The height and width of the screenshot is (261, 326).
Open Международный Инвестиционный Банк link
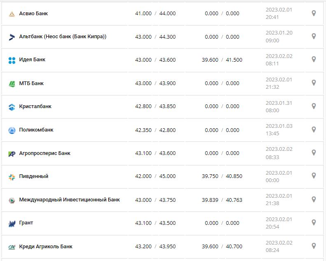coord(70,200)
